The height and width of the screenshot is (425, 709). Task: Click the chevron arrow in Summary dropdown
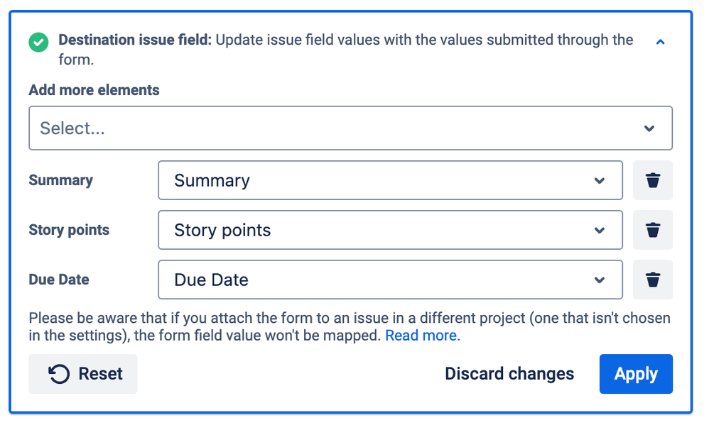coord(600,181)
